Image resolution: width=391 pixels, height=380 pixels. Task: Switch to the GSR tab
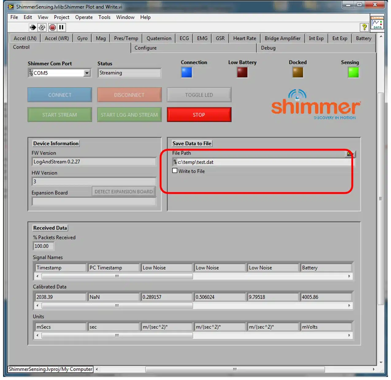click(x=220, y=38)
